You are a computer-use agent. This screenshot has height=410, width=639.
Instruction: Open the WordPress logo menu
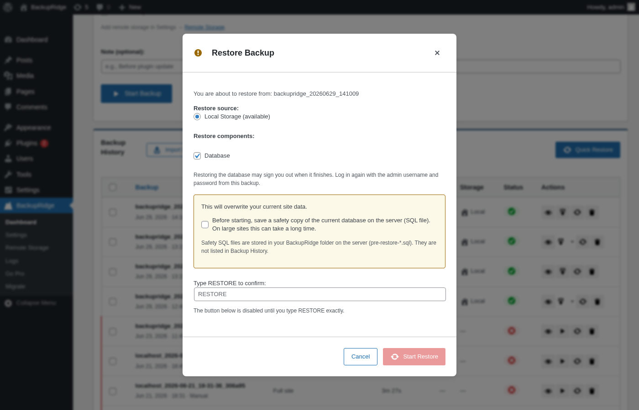8,7
